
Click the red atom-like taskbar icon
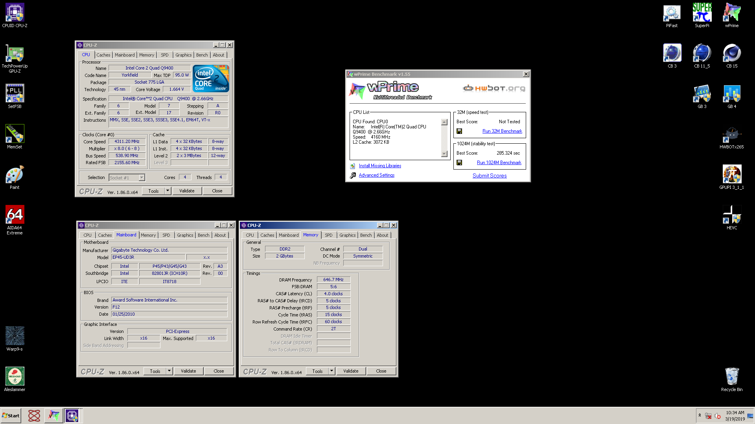point(34,415)
